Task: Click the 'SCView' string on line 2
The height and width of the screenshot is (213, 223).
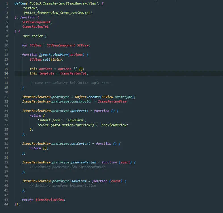Action: pyautogui.click(x=30, y=8)
